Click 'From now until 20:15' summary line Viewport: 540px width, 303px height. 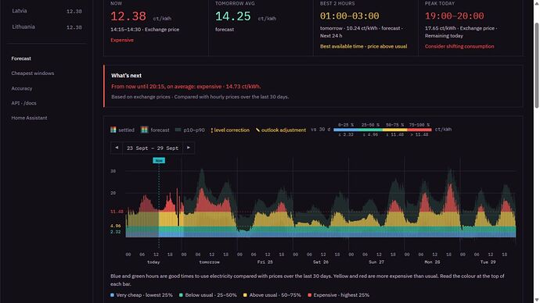pos(186,87)
